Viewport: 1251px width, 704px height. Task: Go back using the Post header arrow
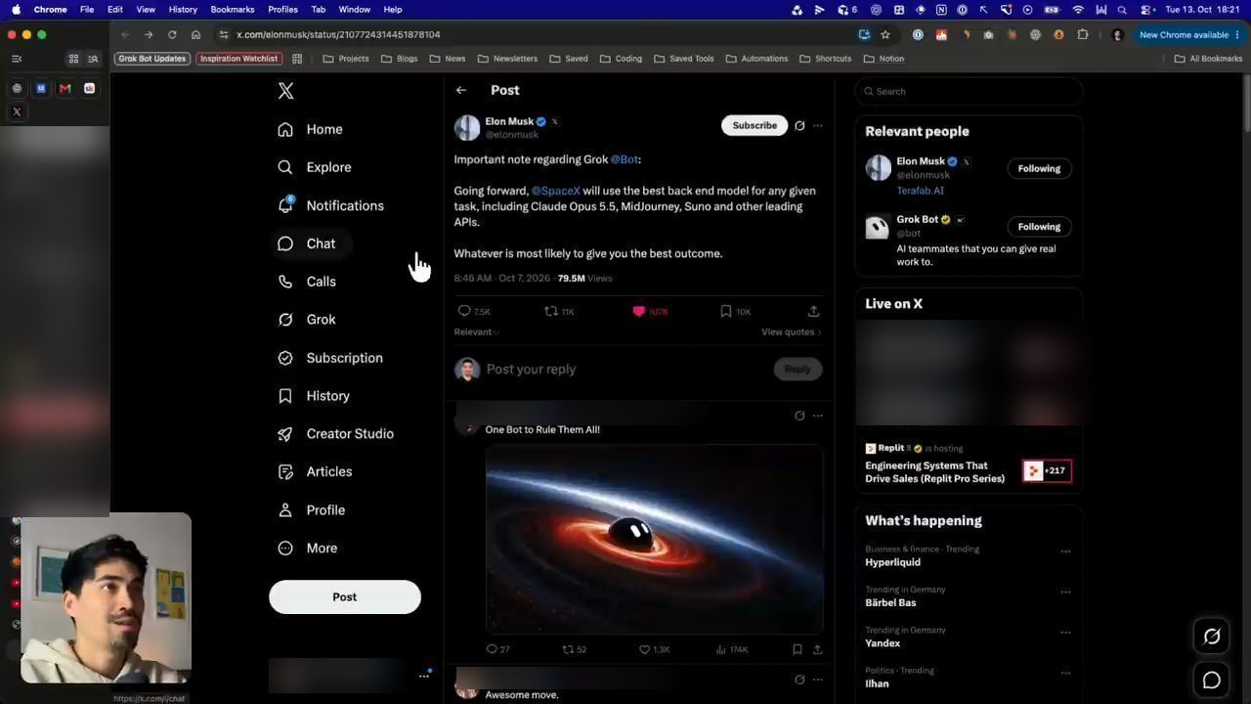(x=461, y=90)
